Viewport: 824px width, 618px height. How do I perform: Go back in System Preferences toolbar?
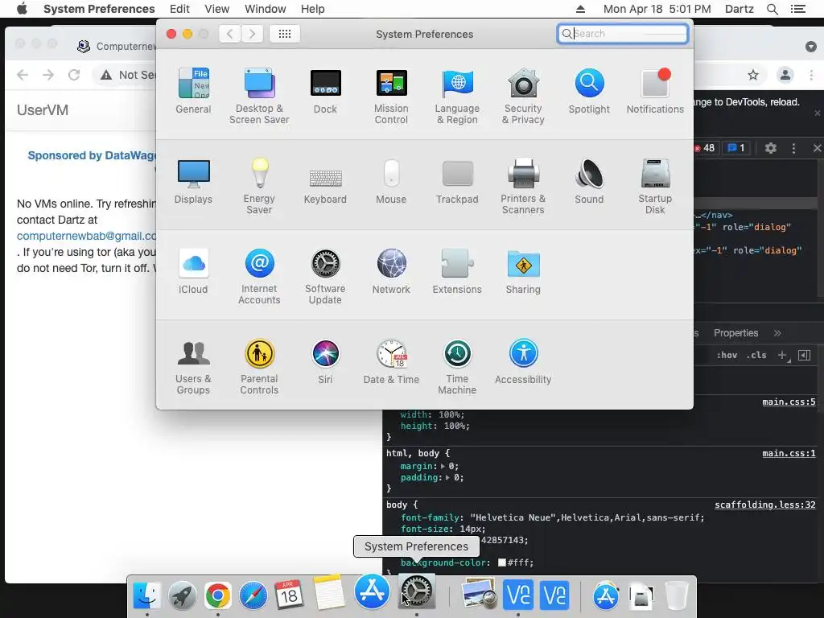tap(229, 34)
